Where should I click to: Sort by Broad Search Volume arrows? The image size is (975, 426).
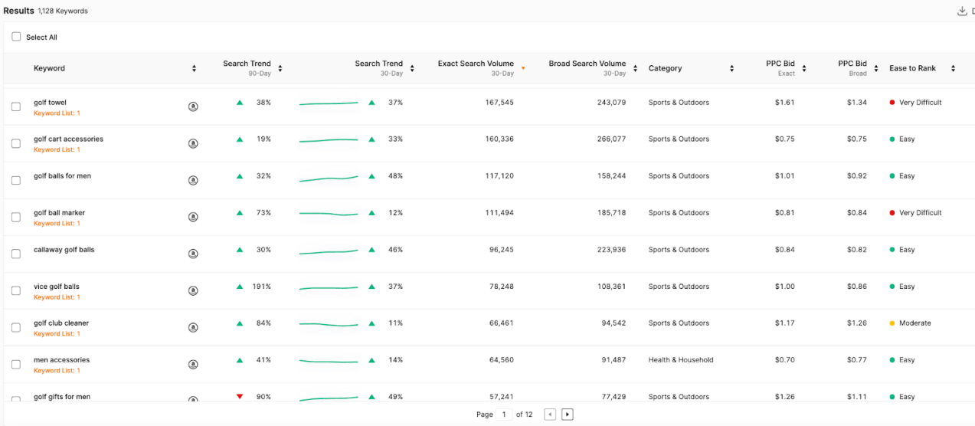click(x=635, y=68)
